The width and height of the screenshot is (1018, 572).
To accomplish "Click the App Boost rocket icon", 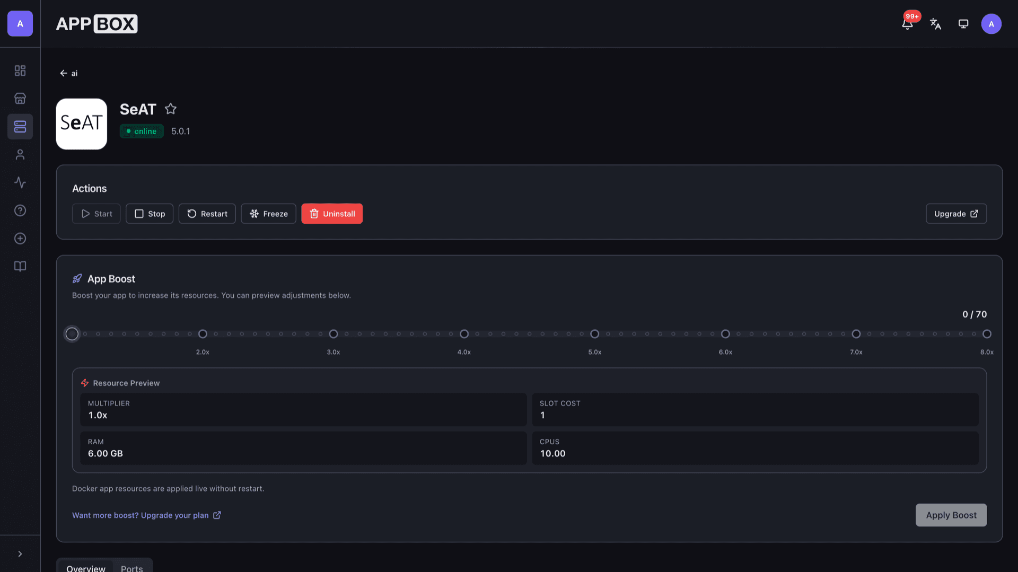I will [77, 279].
